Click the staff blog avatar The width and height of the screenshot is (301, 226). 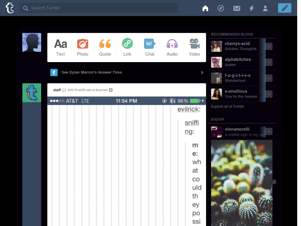point(32,93)
